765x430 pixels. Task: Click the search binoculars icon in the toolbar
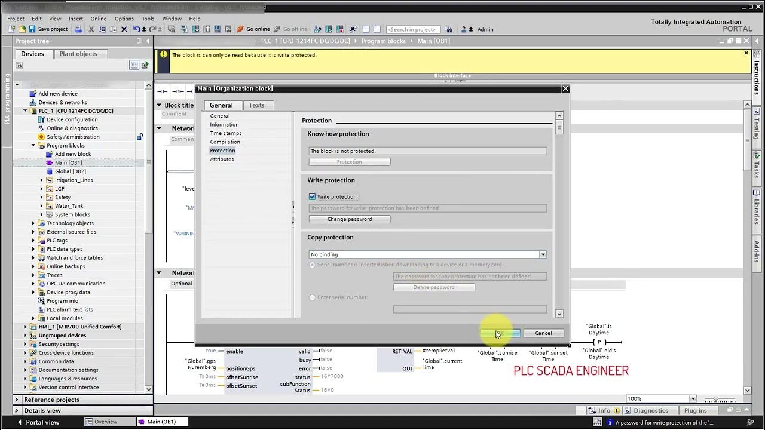point(449,29)
